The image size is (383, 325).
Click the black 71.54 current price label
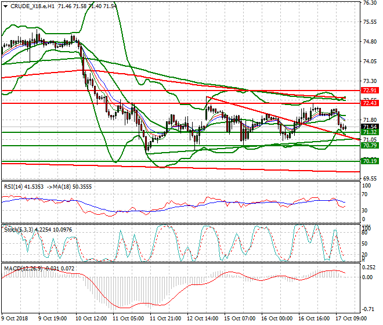370,127
